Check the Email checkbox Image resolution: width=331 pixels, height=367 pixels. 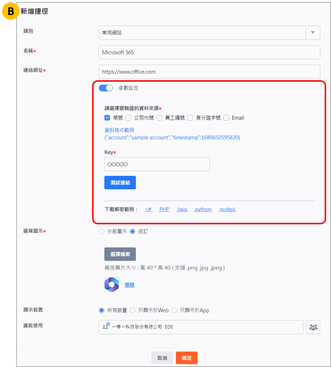tap(226, 118)
